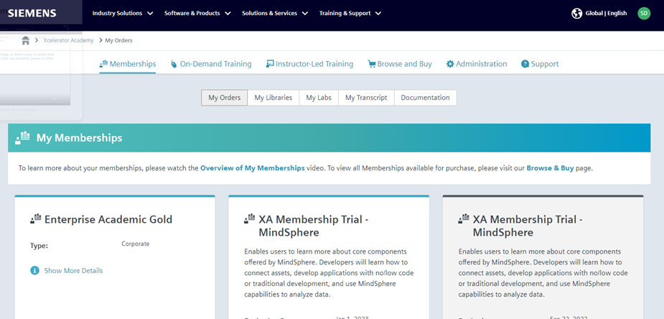Image resolution: width=664 pixels, height=319 pixels.
Task: Select the My Orders button
Action: [x=225, y=98]
